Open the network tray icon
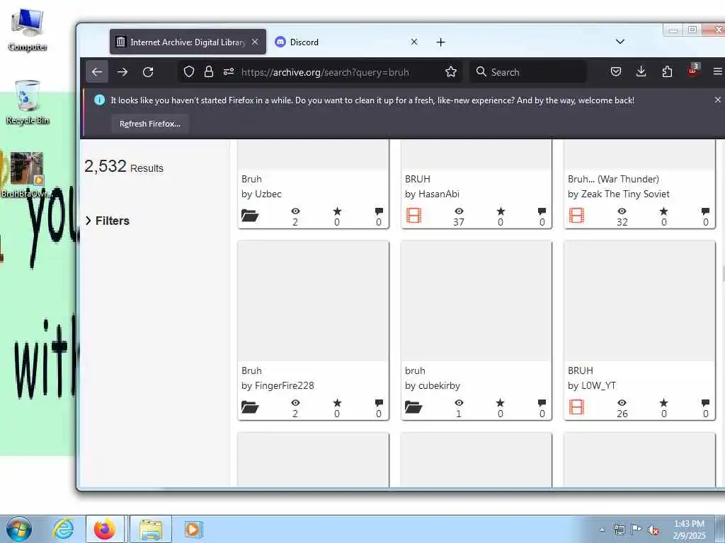Viewport: 725px width, 543px height. [619, 530]
